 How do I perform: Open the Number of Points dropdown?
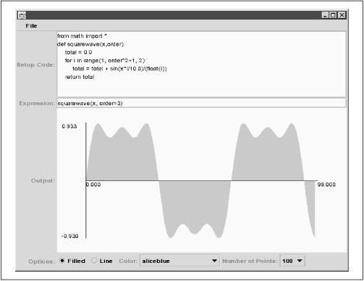coord(292,261)
